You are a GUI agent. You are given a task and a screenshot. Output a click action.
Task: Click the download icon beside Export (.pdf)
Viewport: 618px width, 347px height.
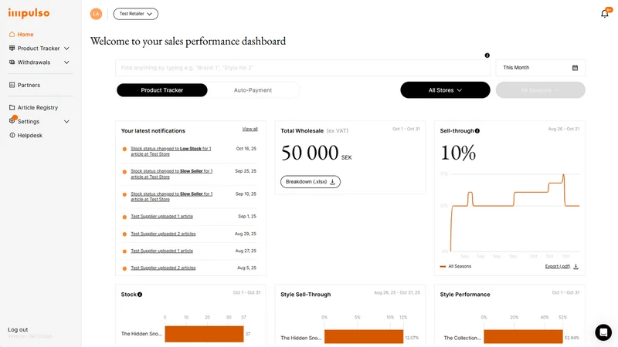click(x=576, y=266)
